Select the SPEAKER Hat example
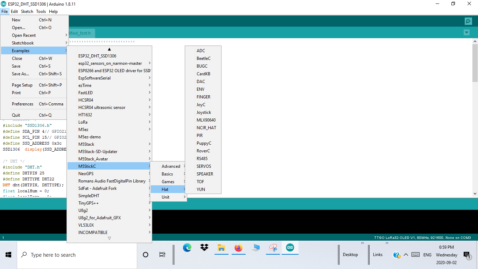Image resolution: width=478 pixels, height=269 pixels. [203, 174]
